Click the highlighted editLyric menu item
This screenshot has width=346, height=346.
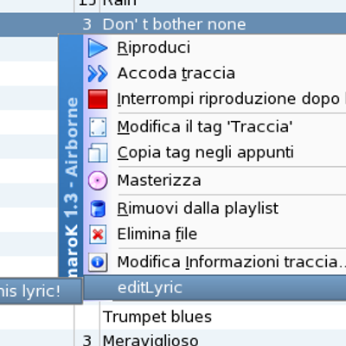[x=215, y=288]
